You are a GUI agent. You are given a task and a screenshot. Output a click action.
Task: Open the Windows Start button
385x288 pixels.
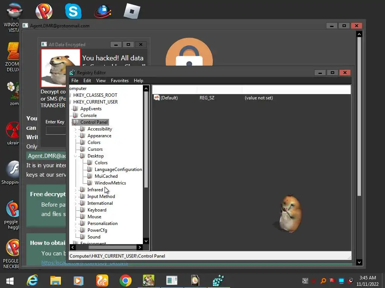click(x=10, y=280)
